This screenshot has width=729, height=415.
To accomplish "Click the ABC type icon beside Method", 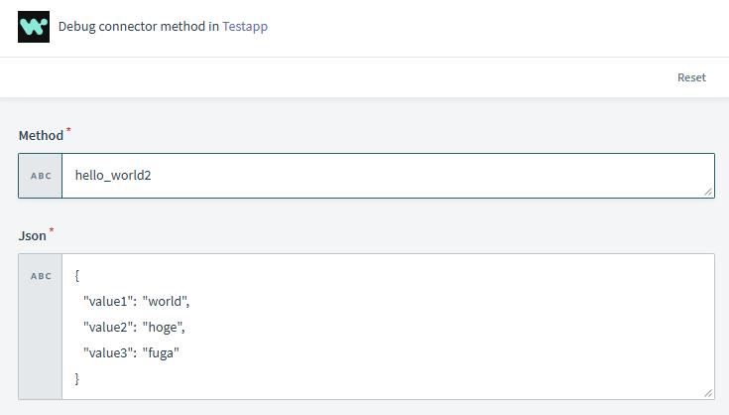I will coord(41,176).
